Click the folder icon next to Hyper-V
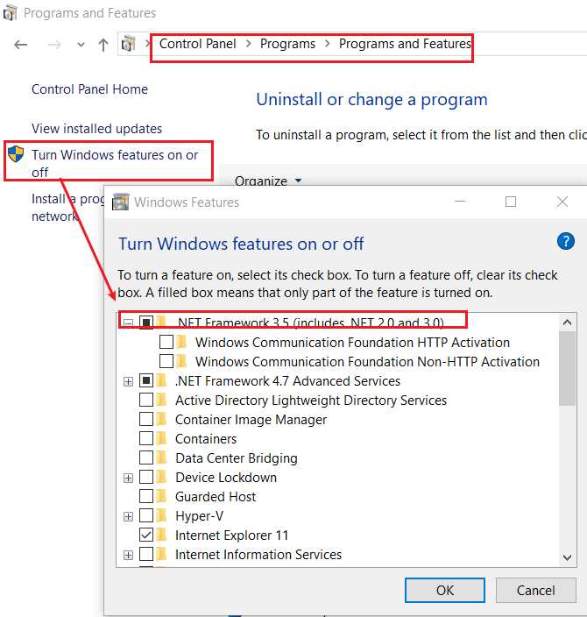 point(161,514)
